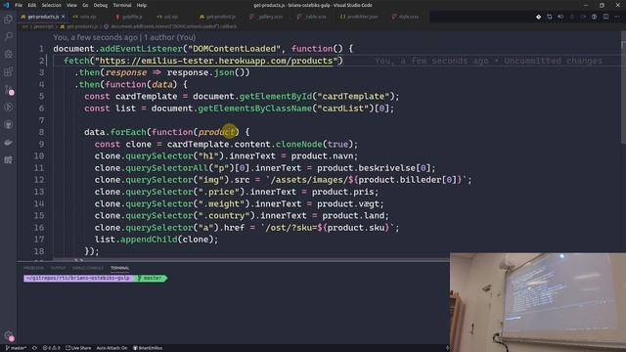Click 'product.navn' on line 10
This screenshot has height=352, width=626.
322,155
